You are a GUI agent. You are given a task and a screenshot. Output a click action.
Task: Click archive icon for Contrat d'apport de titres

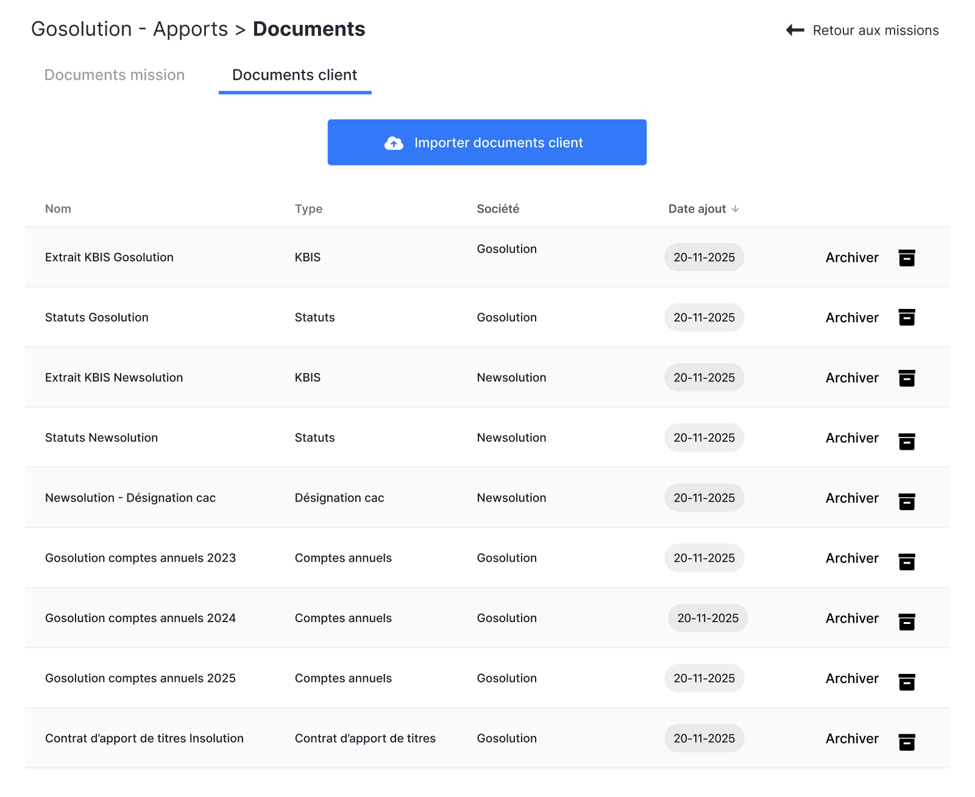[907, 742]
